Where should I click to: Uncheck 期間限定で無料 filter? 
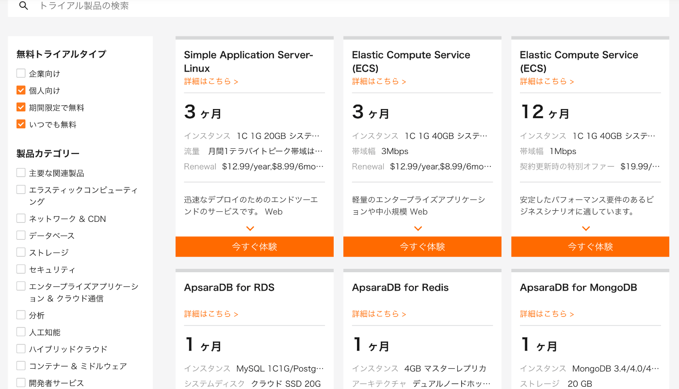21,107
